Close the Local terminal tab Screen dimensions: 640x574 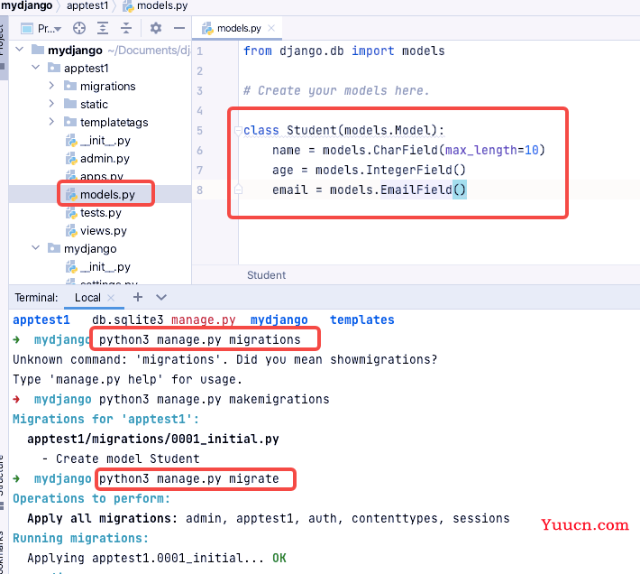(111, 298)
